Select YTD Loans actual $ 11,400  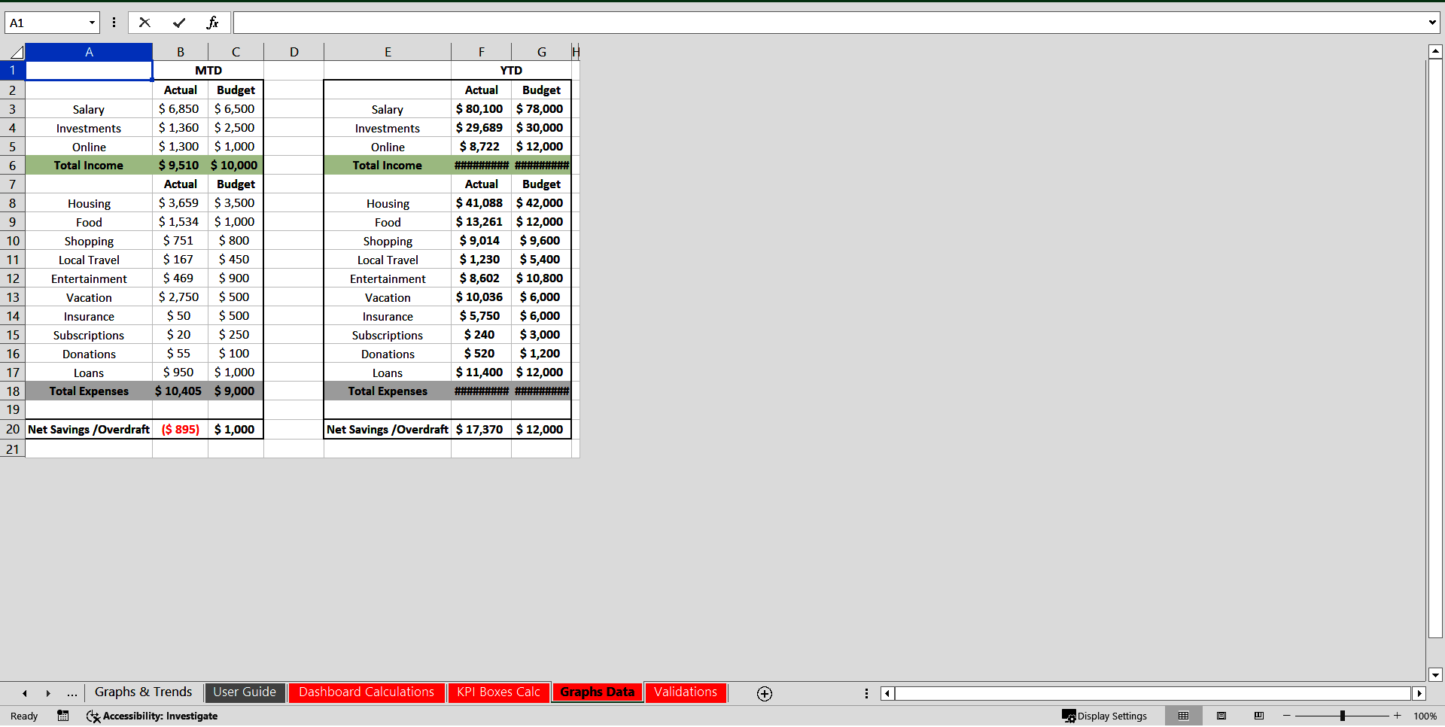point(481,372)
